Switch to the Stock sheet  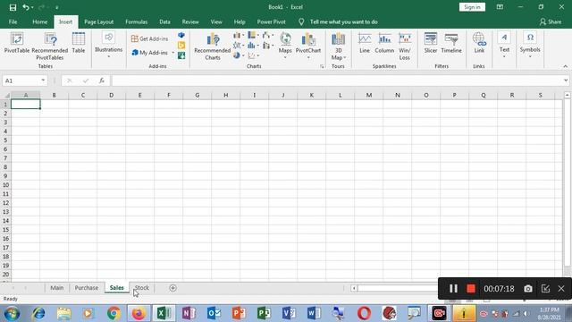click(x=142, y=288)
